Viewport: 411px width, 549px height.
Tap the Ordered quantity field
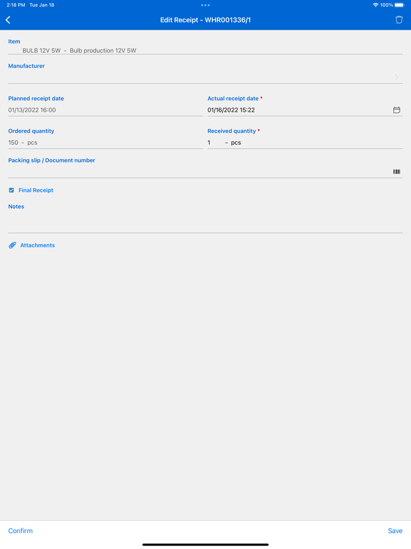tap(88, 142)
